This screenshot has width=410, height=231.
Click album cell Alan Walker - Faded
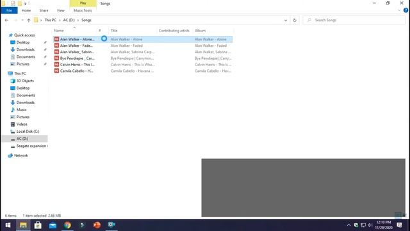coord(211,46)
